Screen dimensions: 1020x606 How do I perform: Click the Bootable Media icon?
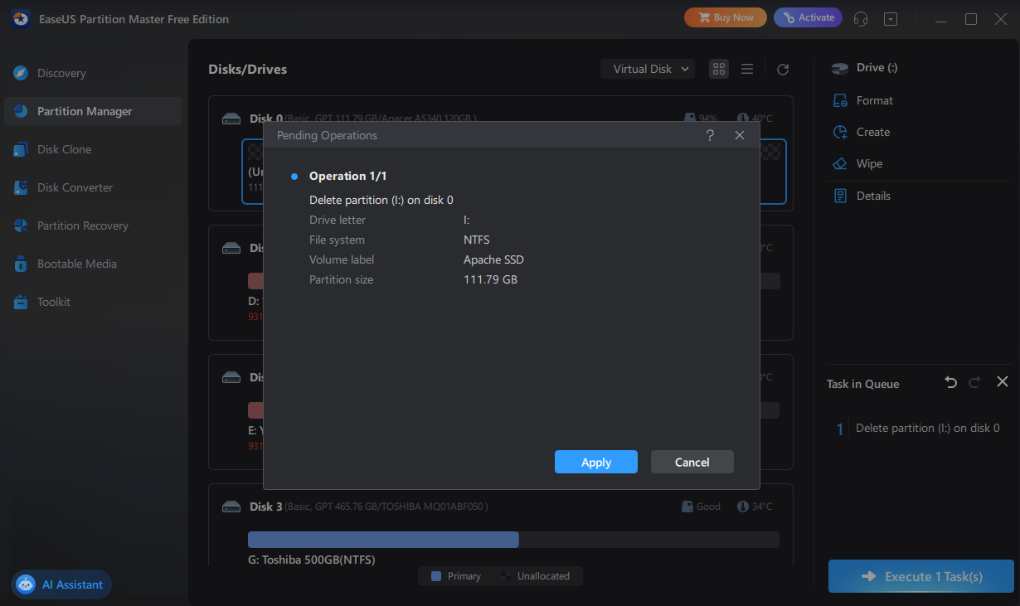(21, 264)
